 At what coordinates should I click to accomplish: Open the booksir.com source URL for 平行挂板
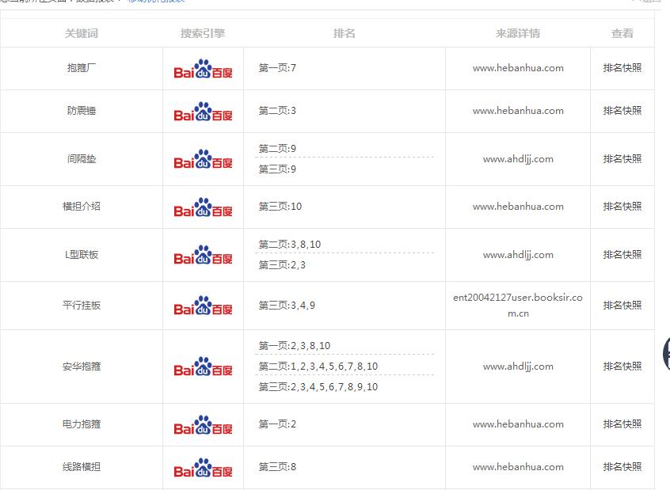pyautogui.click(x=518, y=306)
